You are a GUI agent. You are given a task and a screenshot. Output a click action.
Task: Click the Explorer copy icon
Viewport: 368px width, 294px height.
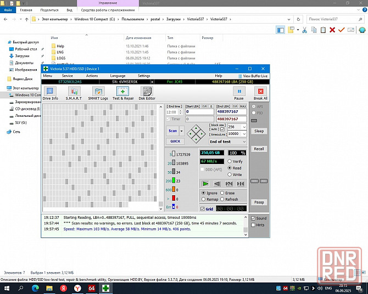click(314, 30)
